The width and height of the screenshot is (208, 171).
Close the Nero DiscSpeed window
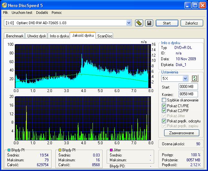point(203,5)
